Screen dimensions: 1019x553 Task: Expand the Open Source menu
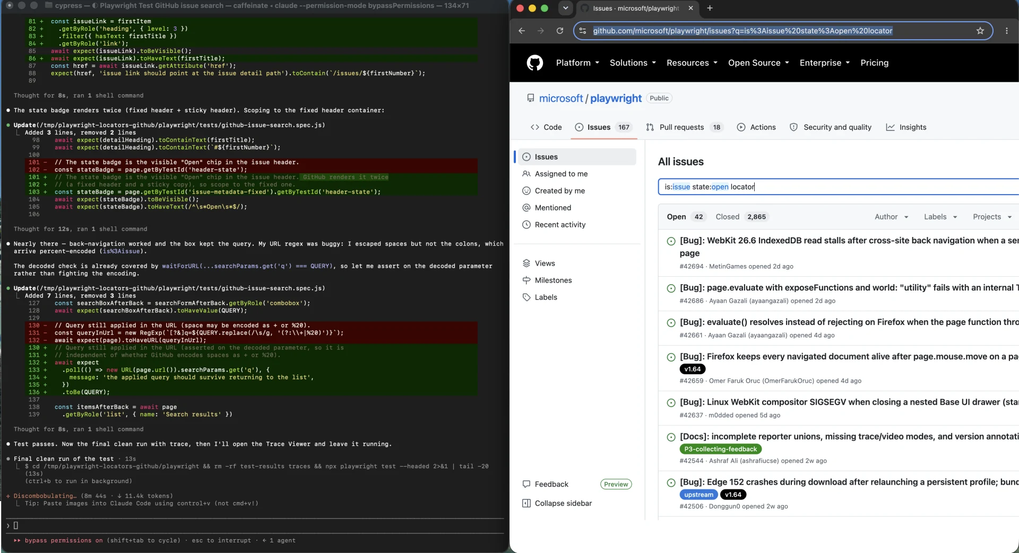point(758,63)
